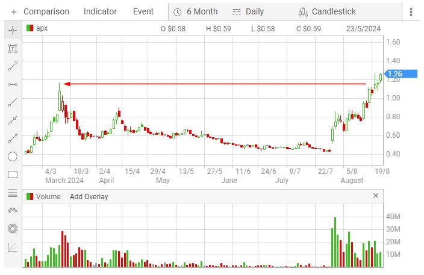424x275 pixels.
Task: Open the three-dot more options menu
Action: [x=411, y=11]
